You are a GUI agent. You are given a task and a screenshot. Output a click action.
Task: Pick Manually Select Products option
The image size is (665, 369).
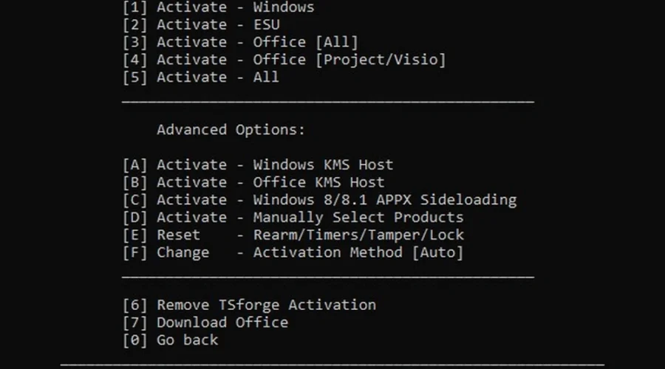pos(358,218)
